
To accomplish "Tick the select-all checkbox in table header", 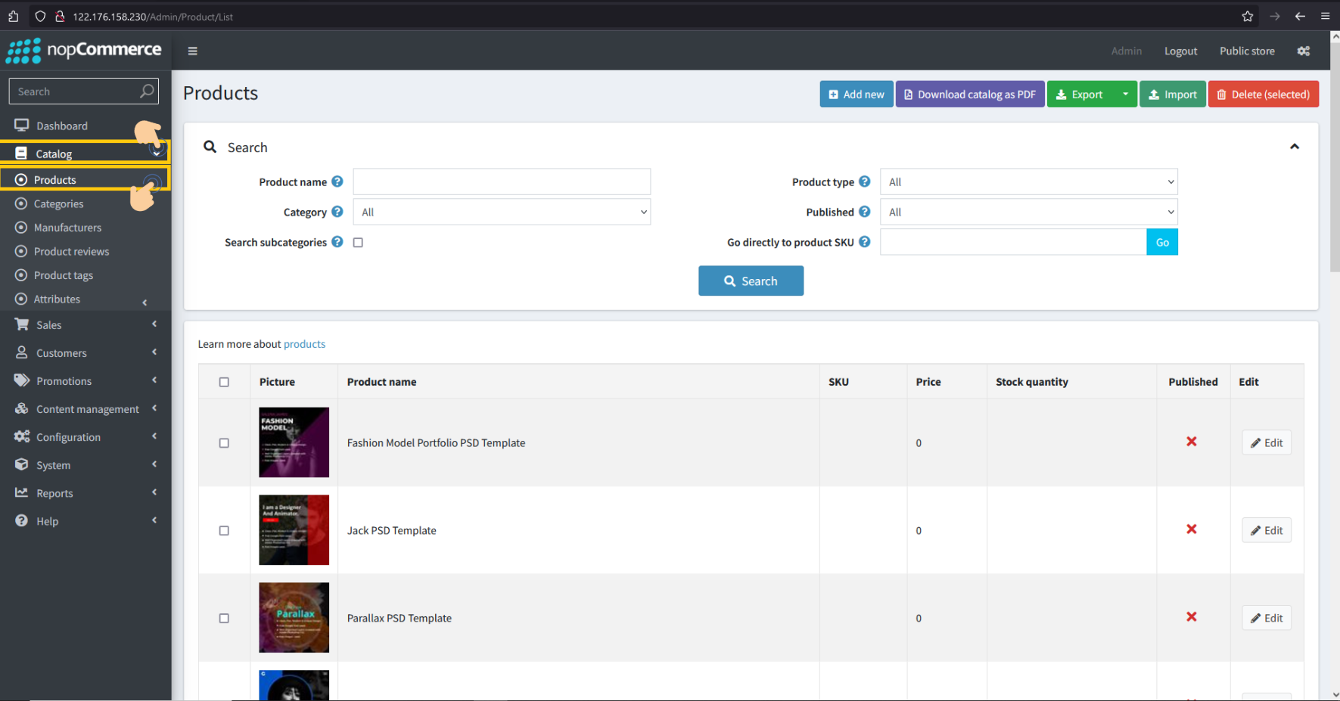I will [x=224, y=382].
